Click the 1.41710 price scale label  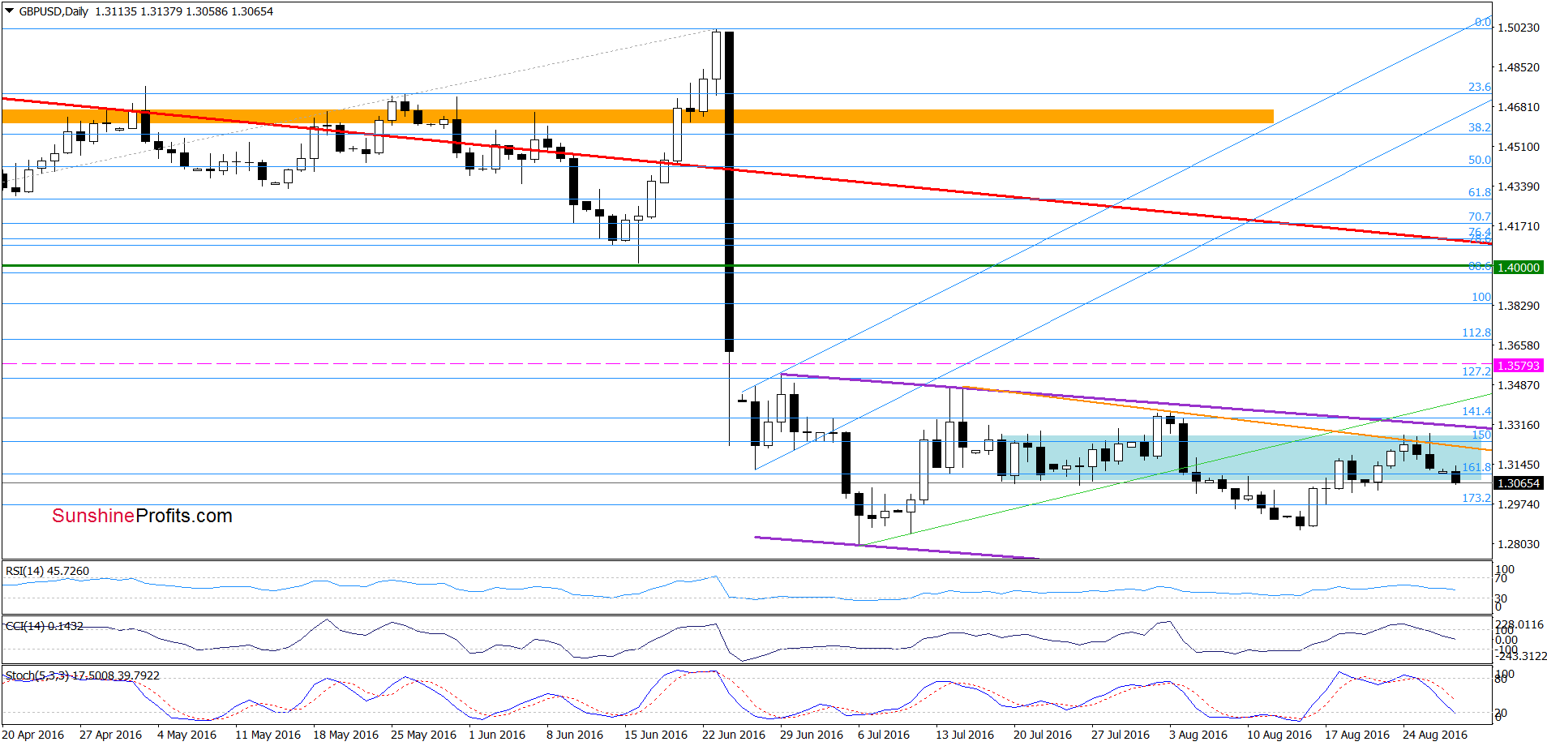[x=1518, y=226]
